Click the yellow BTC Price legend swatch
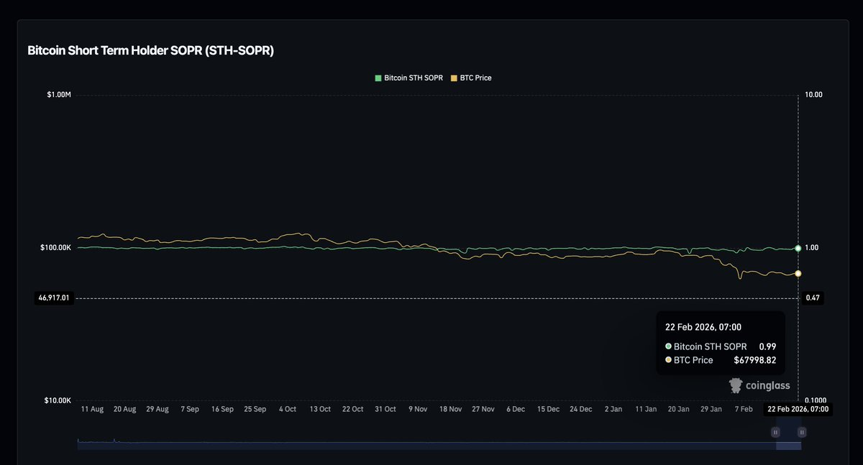The height and width of the screenshot is (465, 863). tap(453, 78)
